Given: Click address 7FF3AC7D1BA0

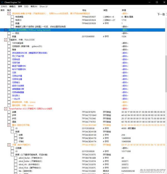Looking at the screenshot, I should 89,115.
